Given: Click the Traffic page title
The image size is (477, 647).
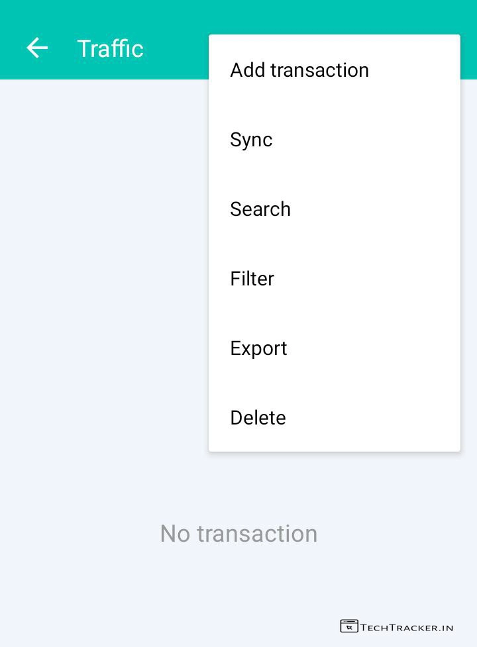Looking at the screenshot, I should pos(110,49).
